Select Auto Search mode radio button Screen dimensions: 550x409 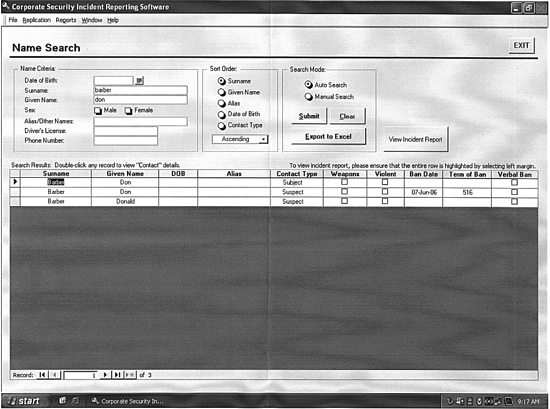click(x=308, y=85)
